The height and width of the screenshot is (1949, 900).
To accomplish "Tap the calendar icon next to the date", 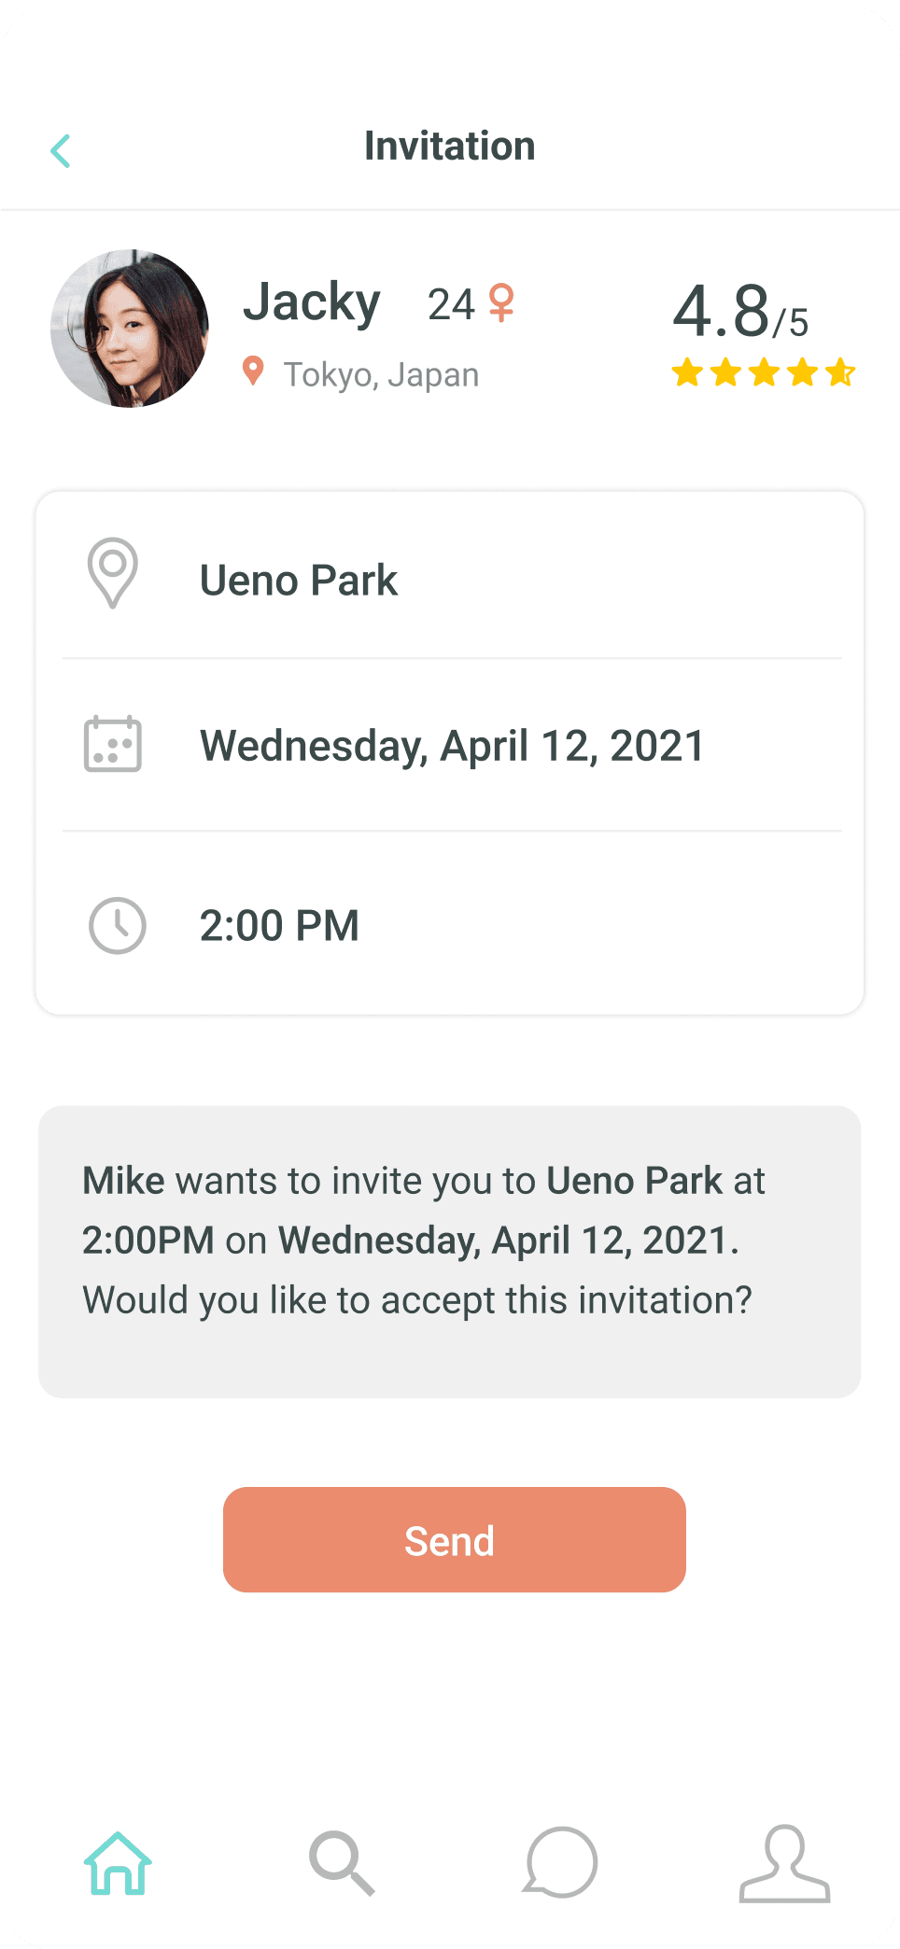I will pos(113,744).
